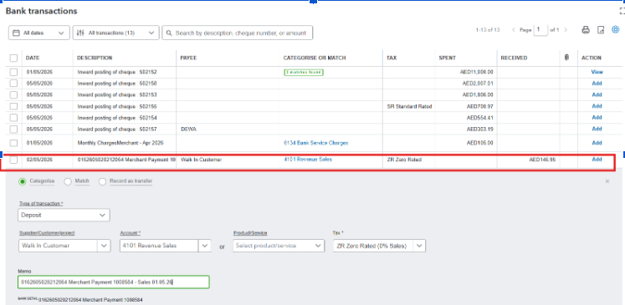The image size is (625, 305).
Task: Open the ZR Zero Rated tax dropdown
Action: pyautogui.click(x=379, y=246)
